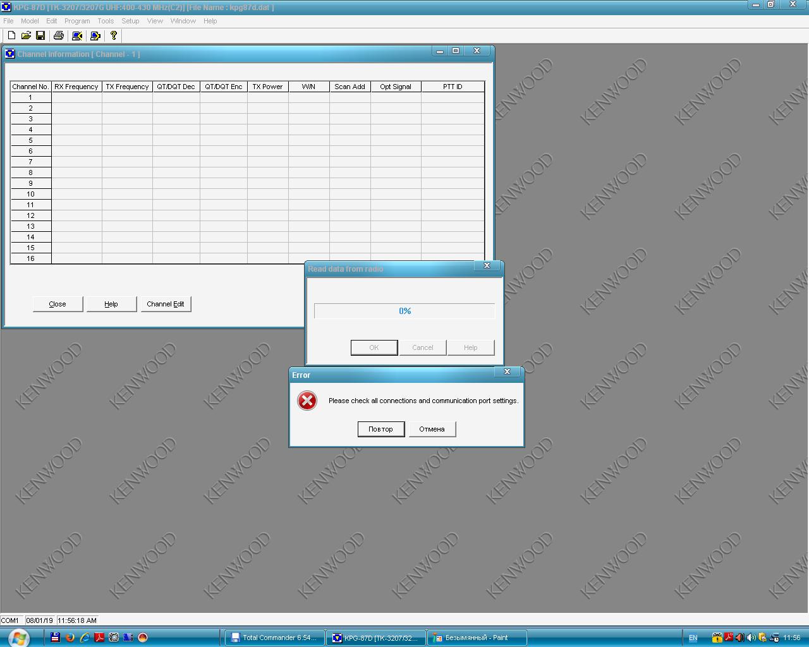Switch to KPG-87D taskbar button
The height and width of the screenshot is (647, 809).
[376, 638]
